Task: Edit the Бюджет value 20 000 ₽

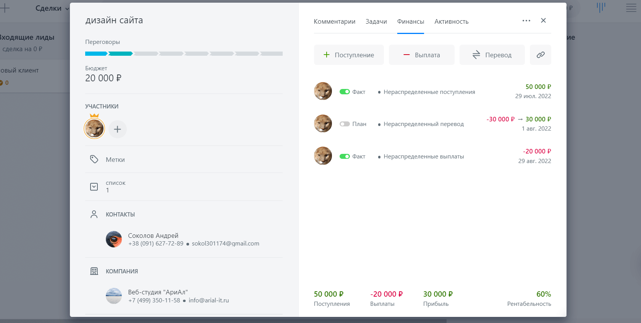Action: (103, 78)
